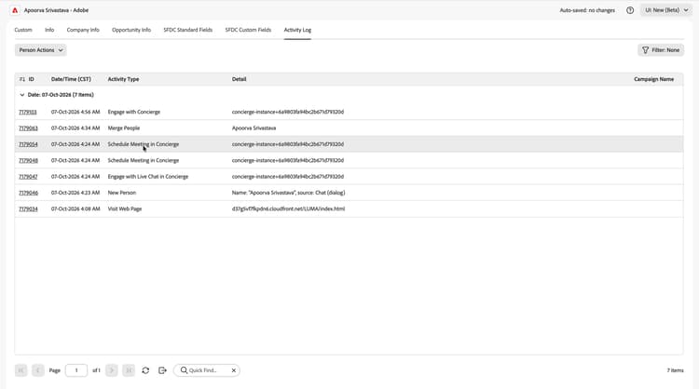Click the "07-Oct-2026 4:56 AM" timestamp
The width and height of the screenshot is (699, 389).
pos(75,113)
